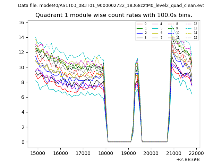
Task: Click the cyan solid legend line for module 5
Action: [155, 28]
